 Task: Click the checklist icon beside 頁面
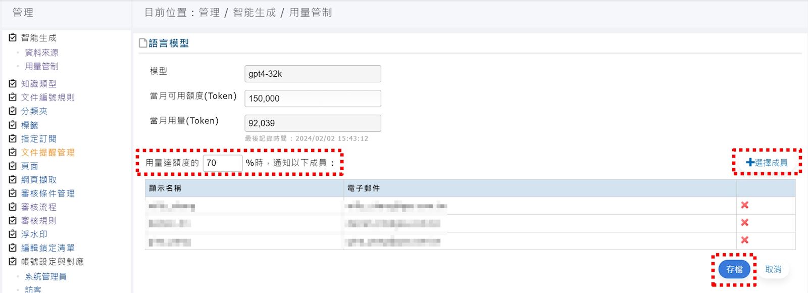coord(13,166)
